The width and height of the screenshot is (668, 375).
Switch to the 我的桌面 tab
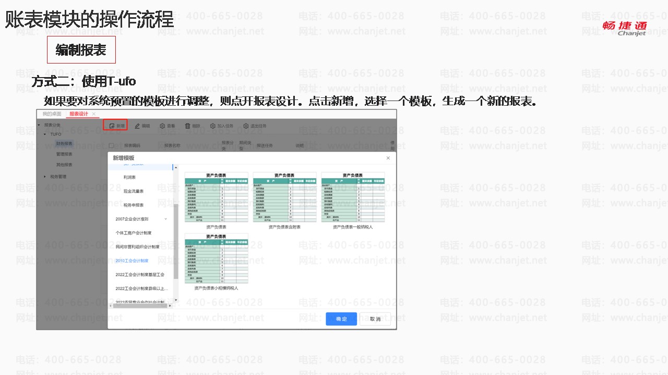(52, 114)
